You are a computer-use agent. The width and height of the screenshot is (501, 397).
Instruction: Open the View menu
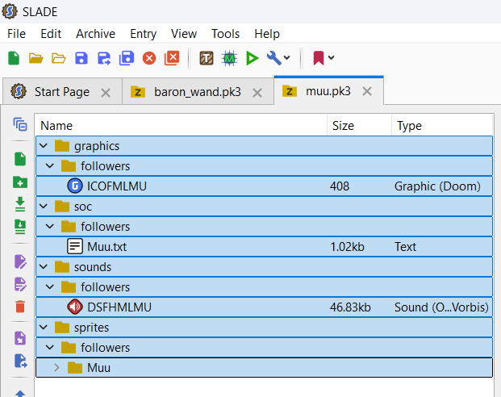(x=184, y=34)
